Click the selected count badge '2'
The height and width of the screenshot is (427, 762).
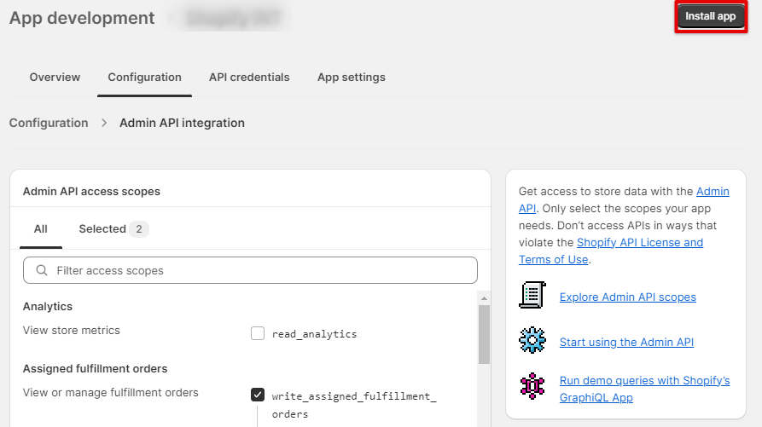coord(139,229)
